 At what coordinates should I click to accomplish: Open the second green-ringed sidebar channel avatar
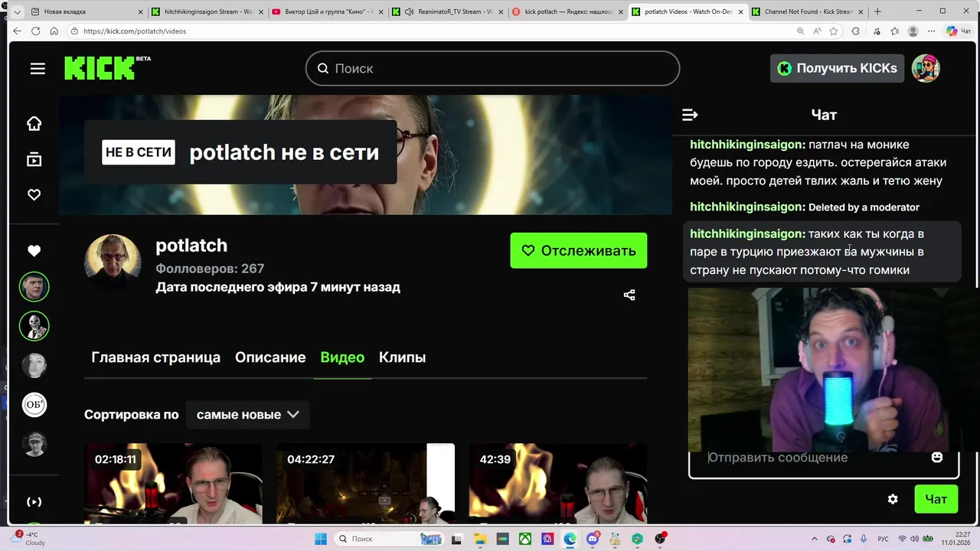[34, 327]
